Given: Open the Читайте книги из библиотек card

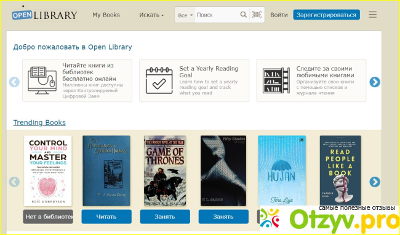Looking at the screenshot, I should point(78,80).
